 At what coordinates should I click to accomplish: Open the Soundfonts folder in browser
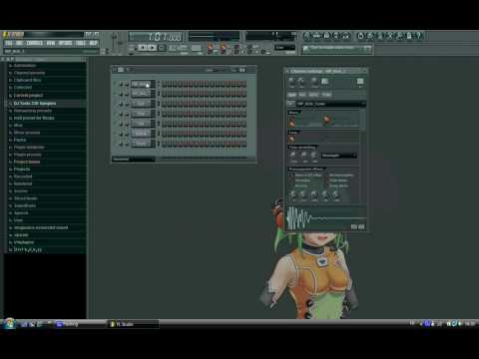pyautogui.click(x=25, y=205)
